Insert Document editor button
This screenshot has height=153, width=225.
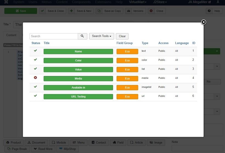click(x=36, y=143)
